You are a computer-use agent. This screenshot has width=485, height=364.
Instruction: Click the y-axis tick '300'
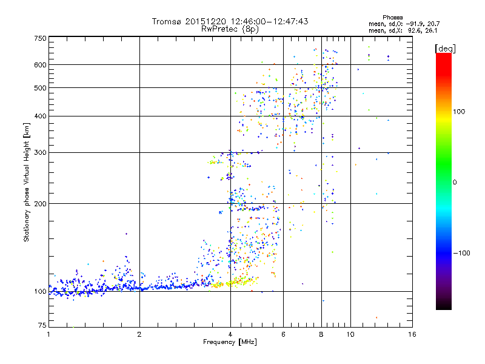tap(40, 153)
